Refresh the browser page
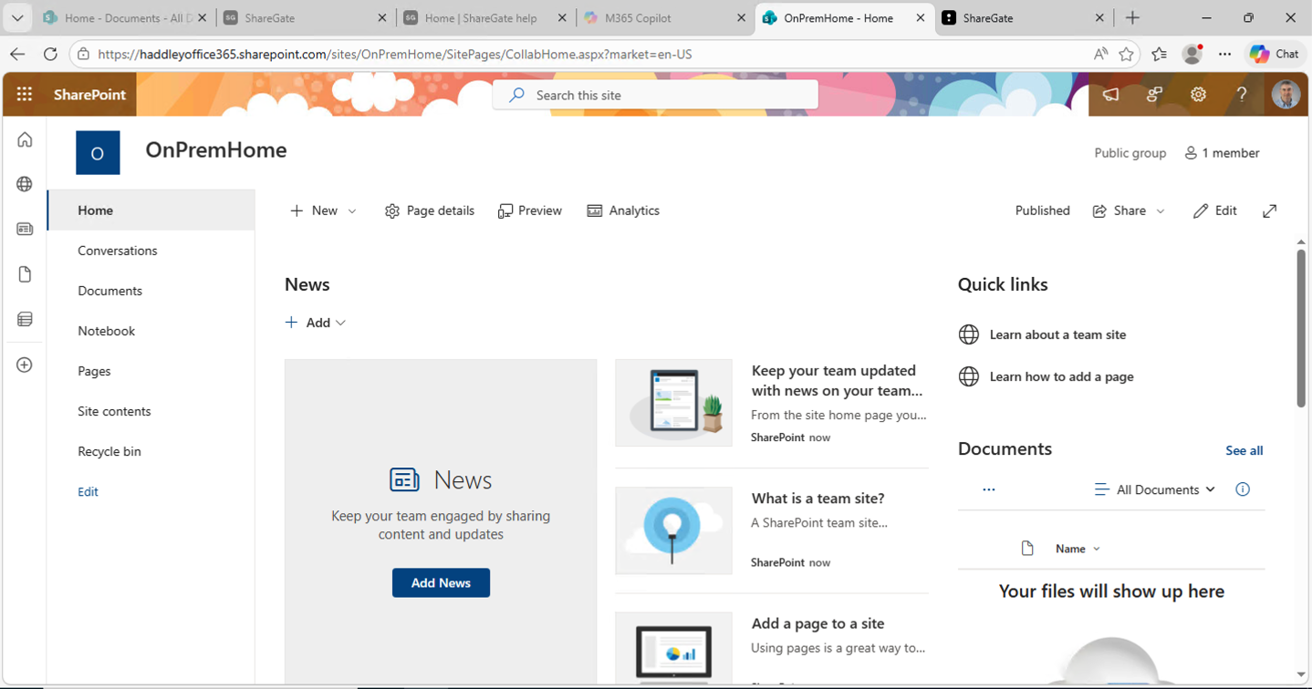The image size is (1312, 689). 50,54
